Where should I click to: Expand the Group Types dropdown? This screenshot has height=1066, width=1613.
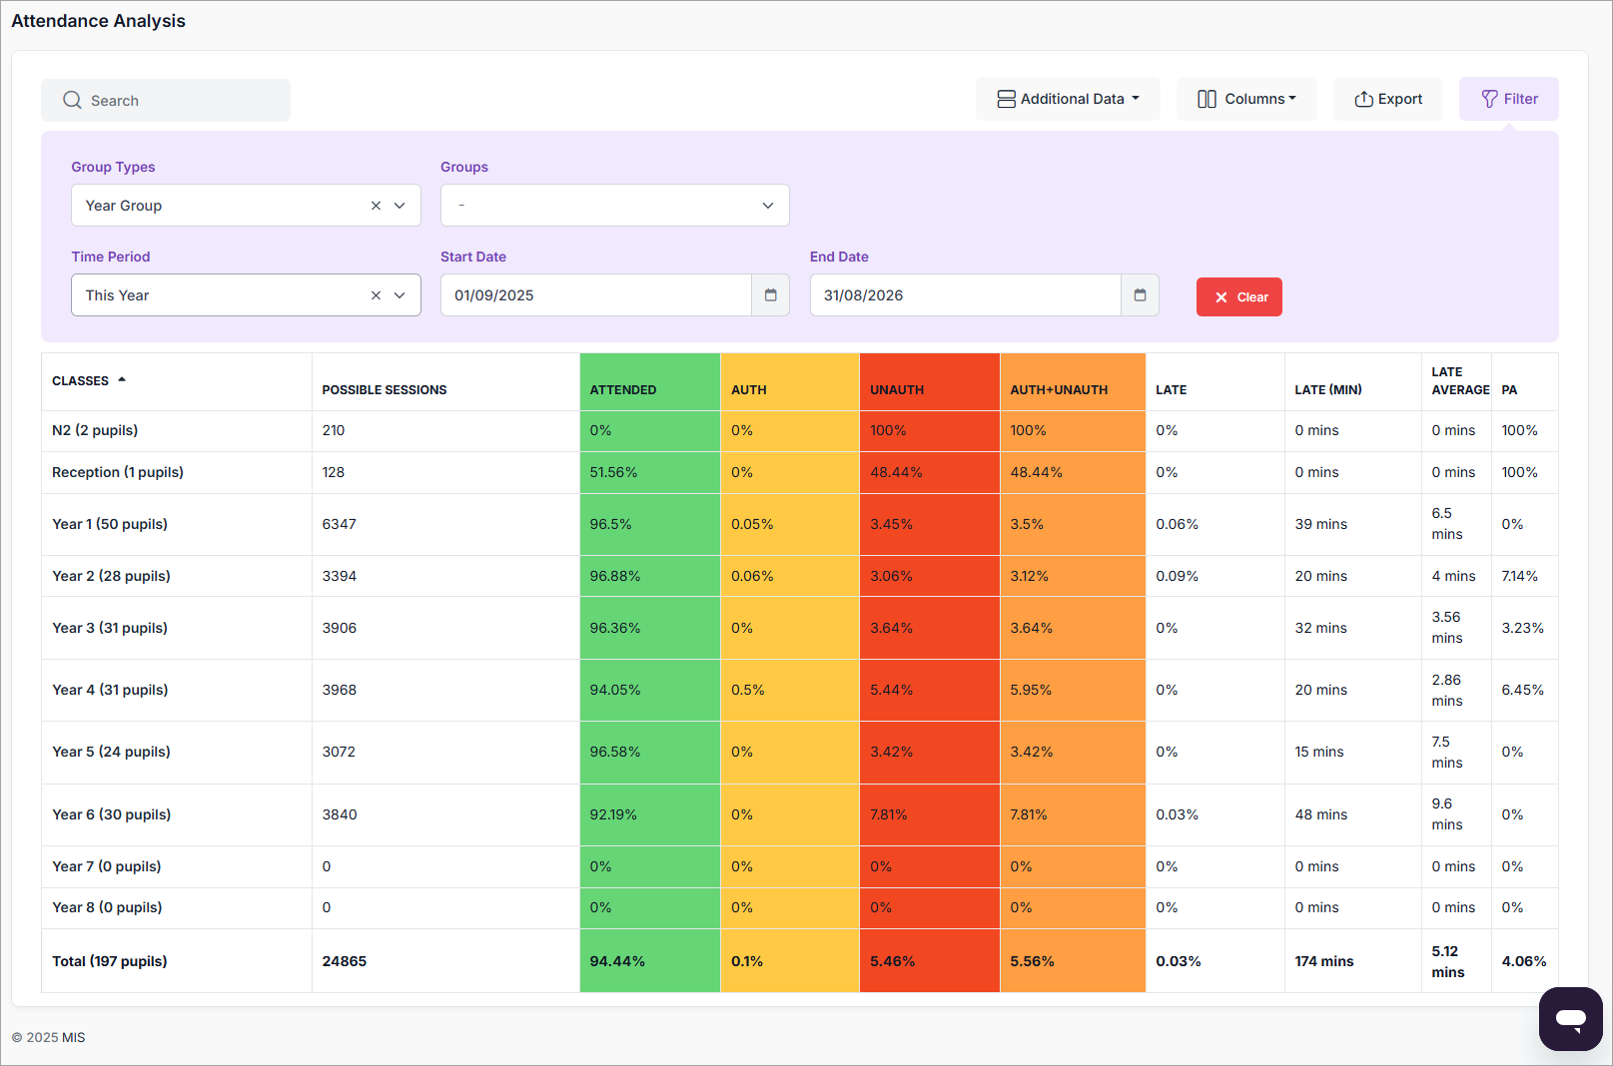pyautogui.click(x=400, y=206)
